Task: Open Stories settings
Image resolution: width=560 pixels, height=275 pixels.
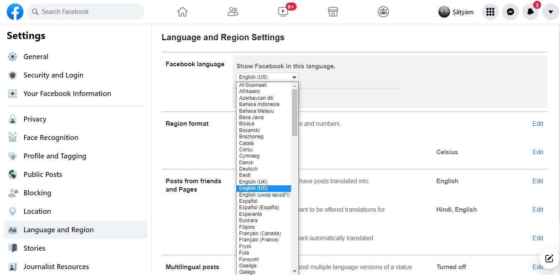Action: 76,248
